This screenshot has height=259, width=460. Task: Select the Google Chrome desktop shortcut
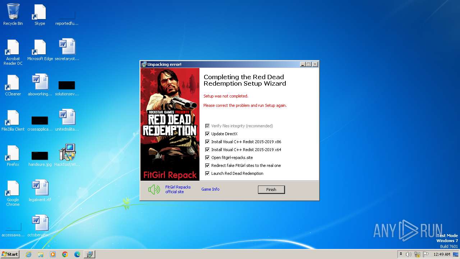[x=13, y=194]
